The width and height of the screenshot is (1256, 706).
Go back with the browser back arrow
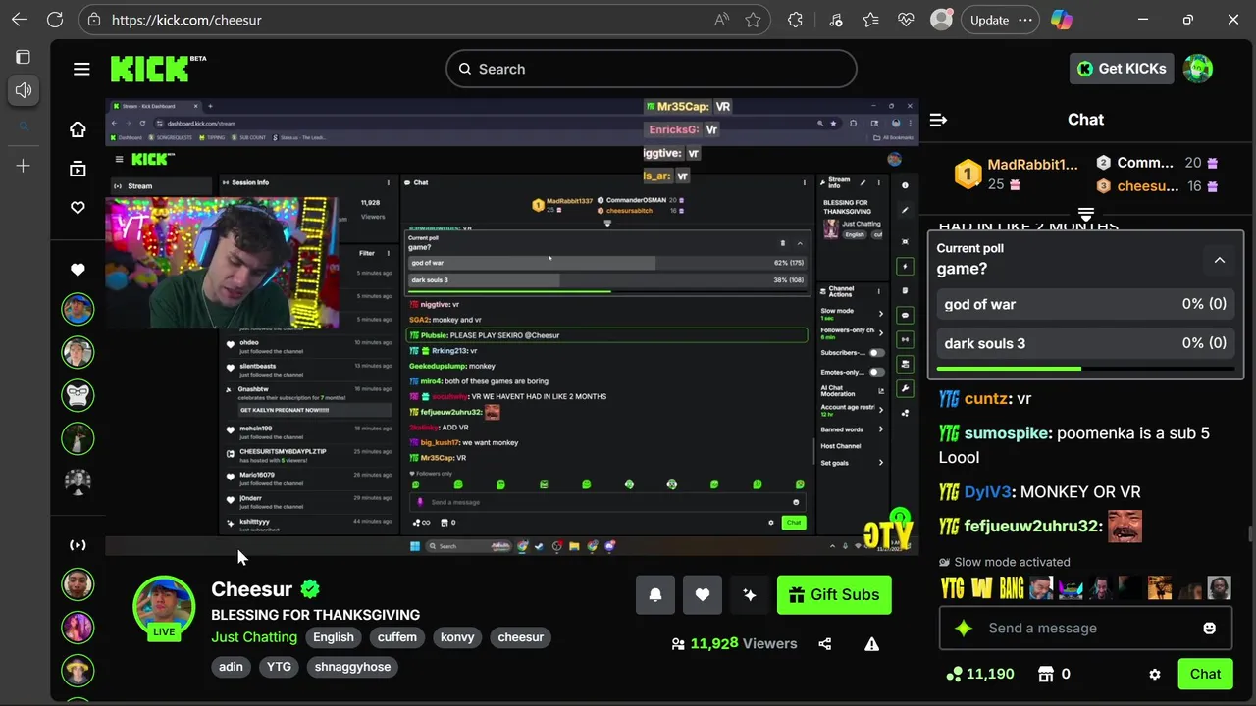(20, 20)
